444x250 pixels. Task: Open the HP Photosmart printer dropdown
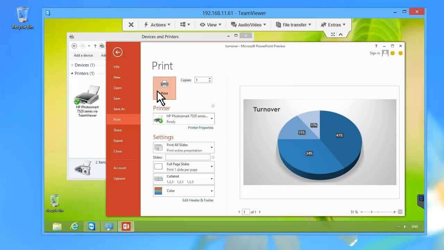click(183, 119)
